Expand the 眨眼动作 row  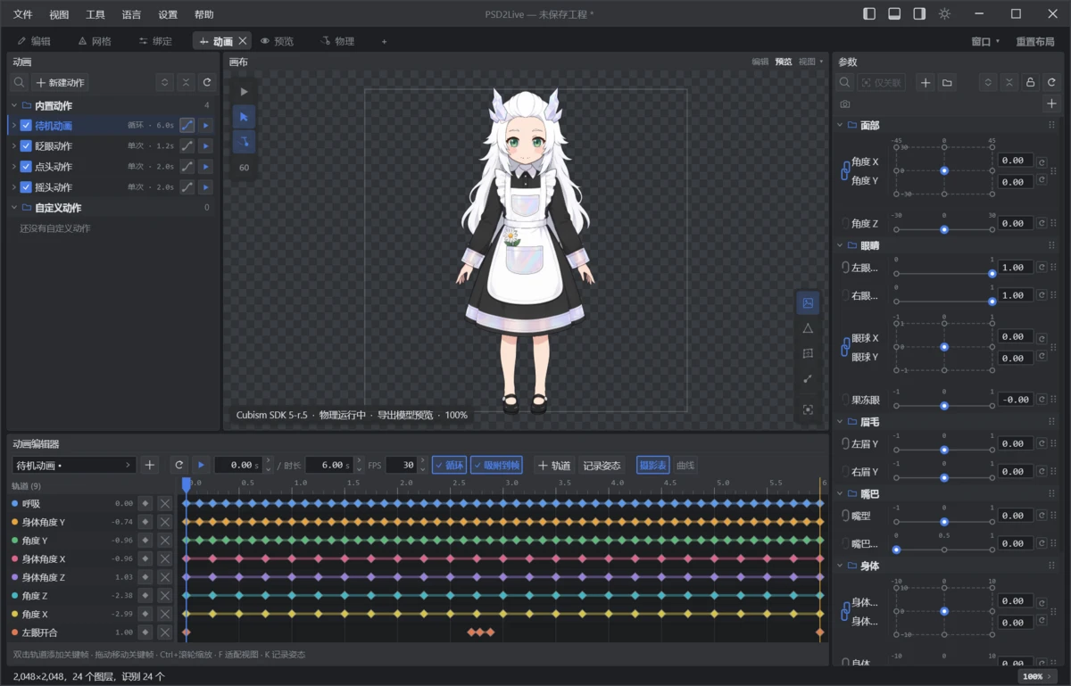(x=13, y=146)
